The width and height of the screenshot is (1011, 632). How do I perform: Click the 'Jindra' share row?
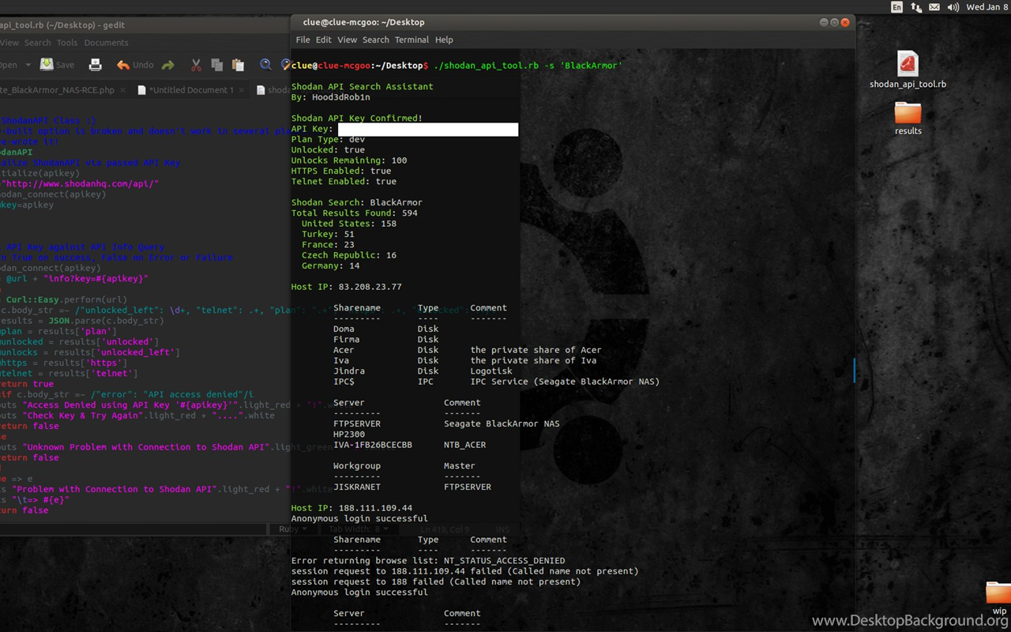coord(423,371)
